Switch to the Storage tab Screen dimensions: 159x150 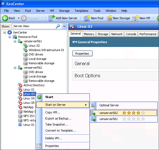point(103,34)
